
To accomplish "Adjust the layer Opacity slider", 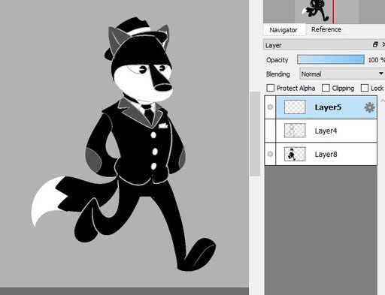I will pos(331,60).
